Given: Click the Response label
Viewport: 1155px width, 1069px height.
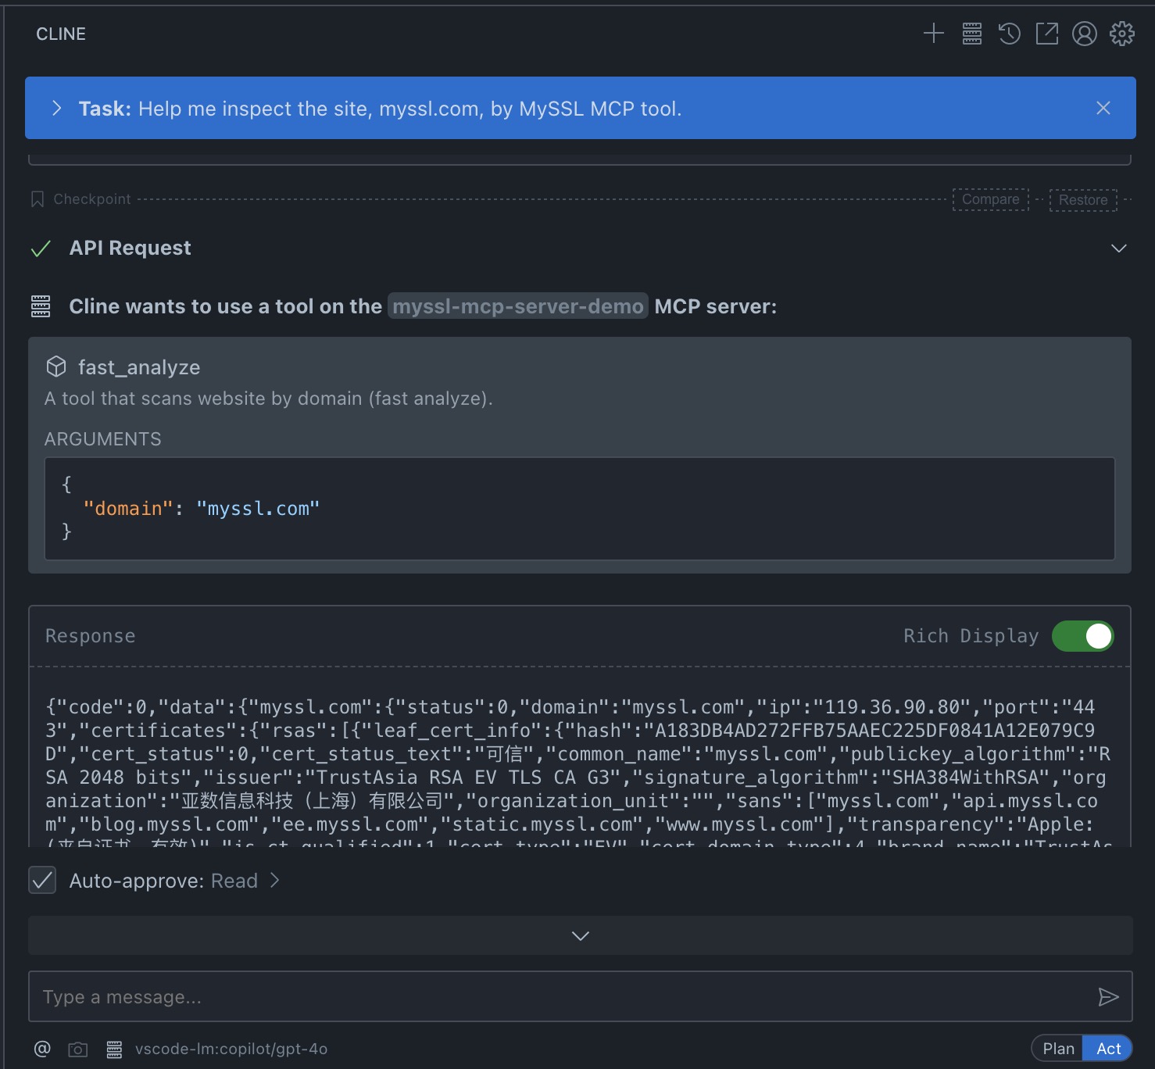Looking at the screenshot, I should point(91,636).
